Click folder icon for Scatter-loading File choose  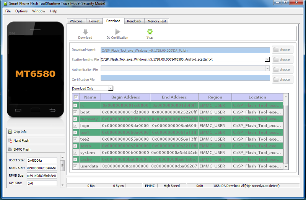pyautogui.click(x=276, y=60)
